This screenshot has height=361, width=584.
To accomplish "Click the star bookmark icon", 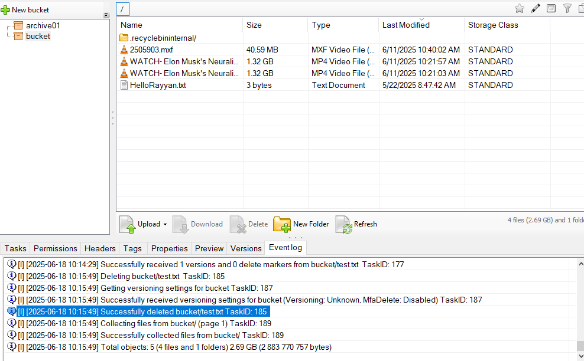I will (x=520, y=8).
